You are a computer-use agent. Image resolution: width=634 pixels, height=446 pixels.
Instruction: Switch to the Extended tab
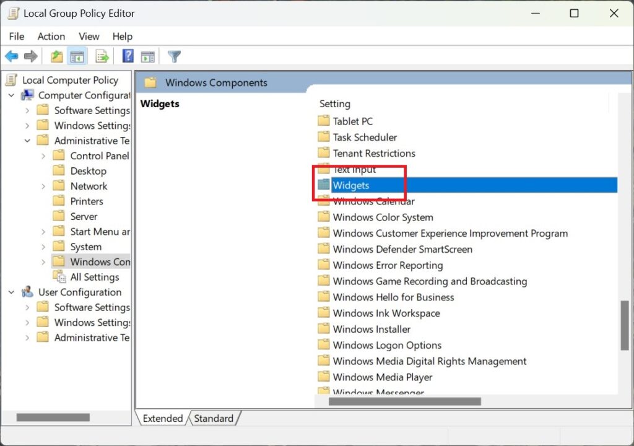[x=163, y=418]
